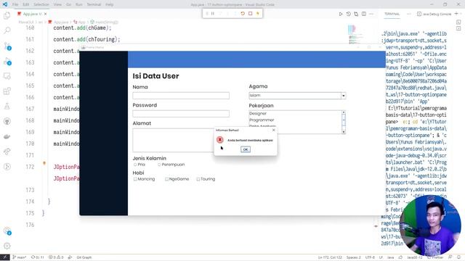Select Programmer in the Pekerjaan list
Image resolution: width=465 pixels, height=261 pixels.
click(x=295, y=120)
